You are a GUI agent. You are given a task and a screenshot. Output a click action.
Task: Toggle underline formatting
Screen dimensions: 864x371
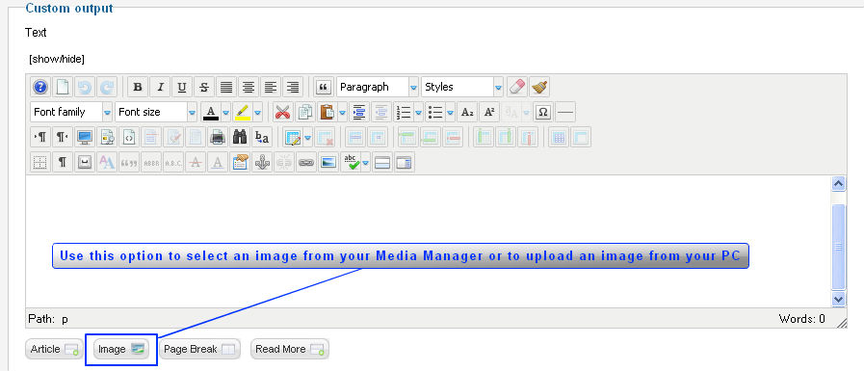[182, 87]
